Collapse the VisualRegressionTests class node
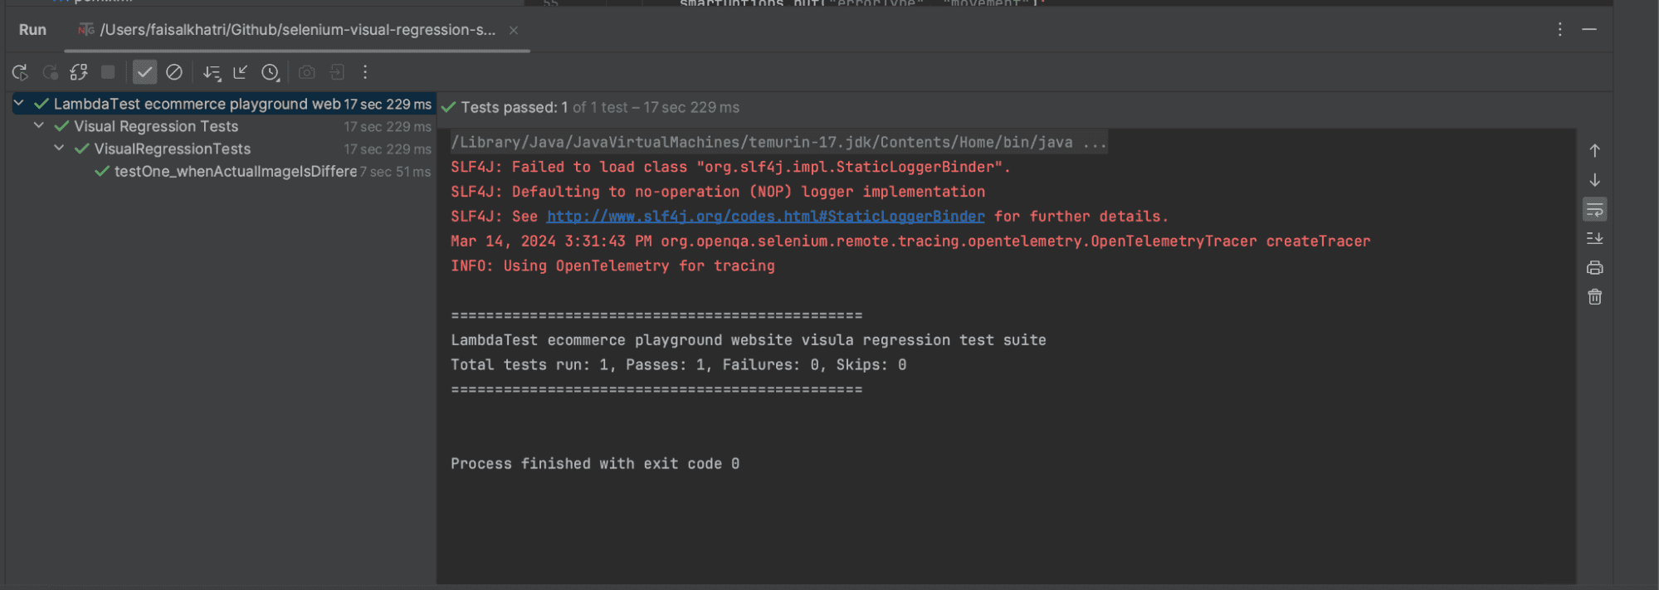This screenshot has width=1659, height=590. [x=59, y=148]
